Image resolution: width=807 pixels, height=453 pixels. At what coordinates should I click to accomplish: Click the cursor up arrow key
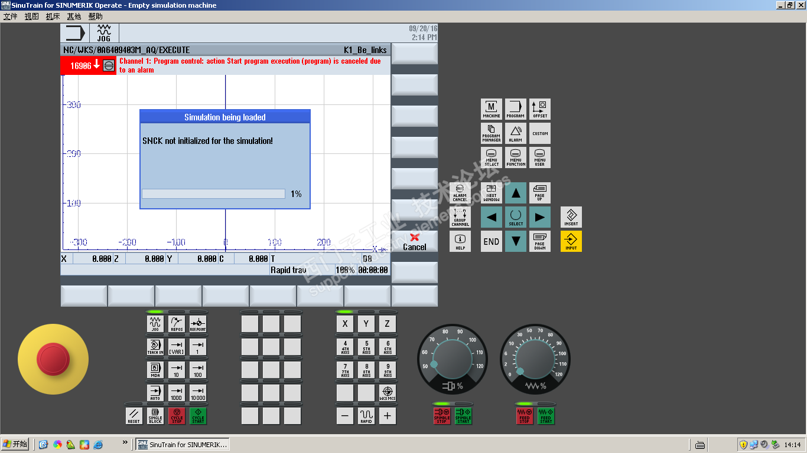pos(516,193)
